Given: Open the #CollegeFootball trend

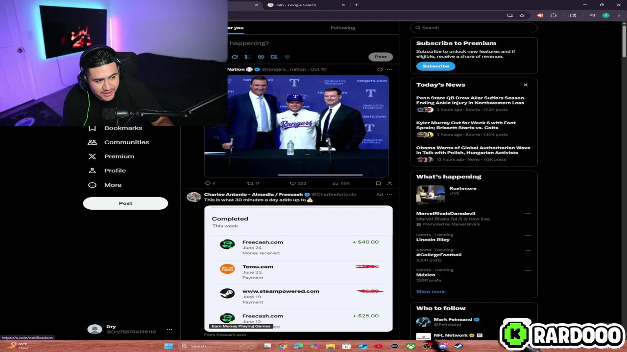Looking at the screenshot, I should [439, 255].
